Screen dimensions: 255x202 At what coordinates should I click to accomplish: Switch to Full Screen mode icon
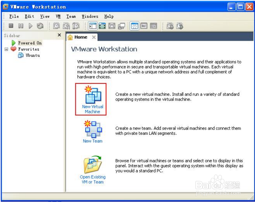[102, 26]
